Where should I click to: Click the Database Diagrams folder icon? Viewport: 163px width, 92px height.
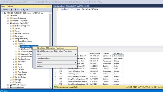[13, 26]
